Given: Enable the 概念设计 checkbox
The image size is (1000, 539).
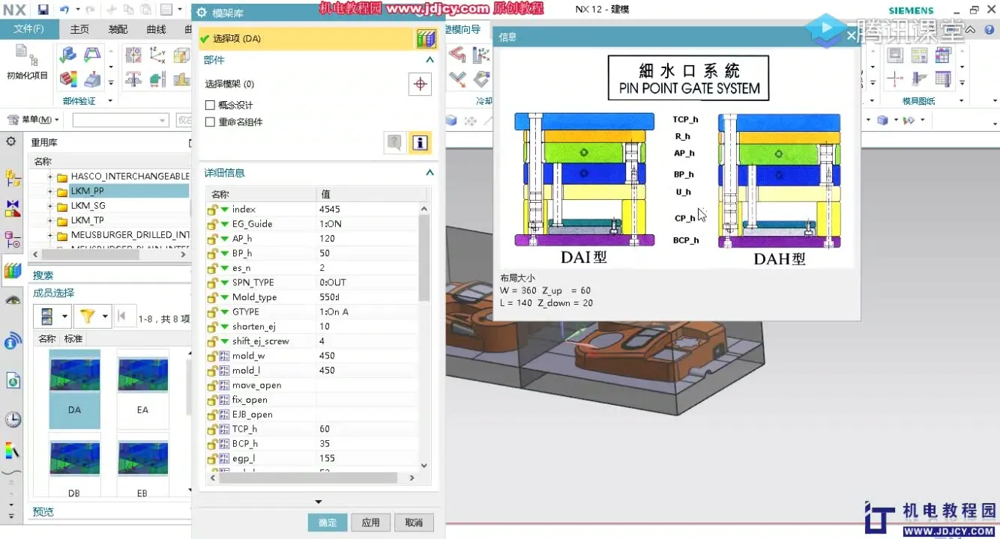Looking at the screenshot, I should [209, 105].
